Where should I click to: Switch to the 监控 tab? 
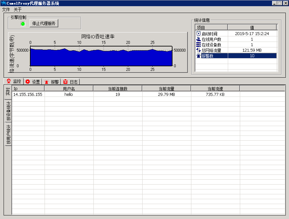[14, 81]
